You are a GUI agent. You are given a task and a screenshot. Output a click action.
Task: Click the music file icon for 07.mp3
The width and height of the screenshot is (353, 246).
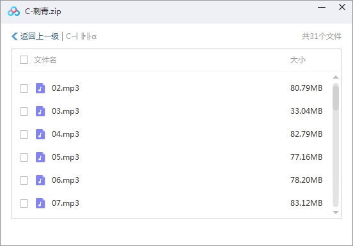point(40,203)
